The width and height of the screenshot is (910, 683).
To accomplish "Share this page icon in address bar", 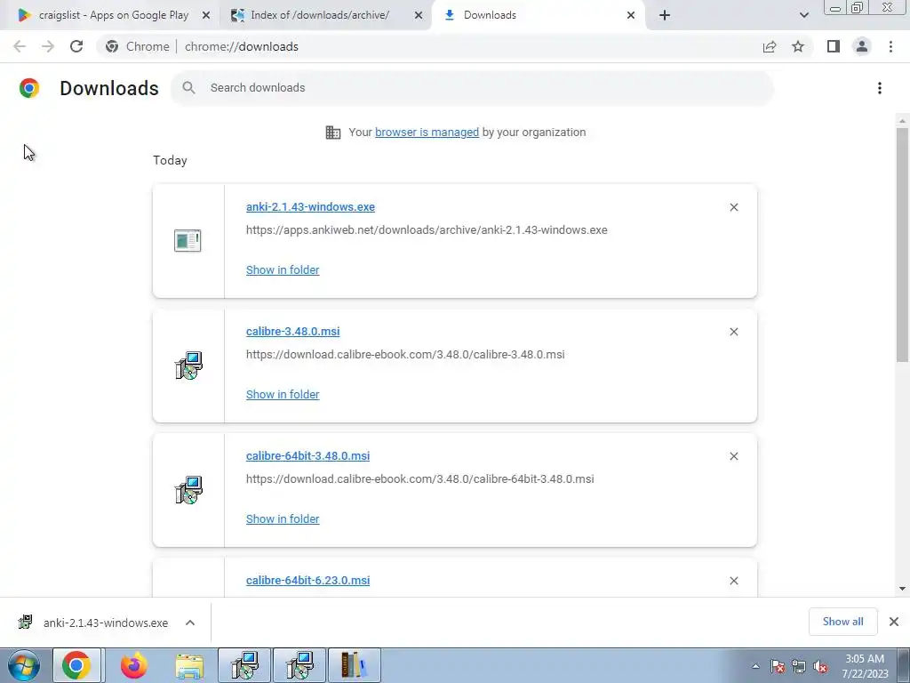I will [770, 46].
